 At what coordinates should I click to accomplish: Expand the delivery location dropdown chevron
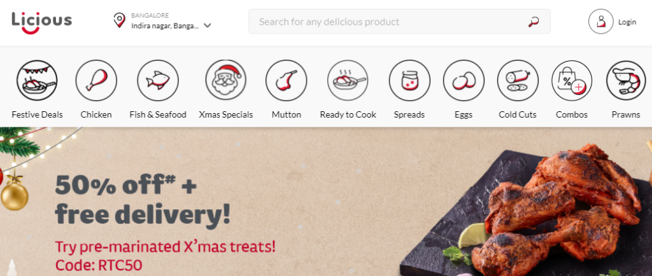(x=208, y=25)
